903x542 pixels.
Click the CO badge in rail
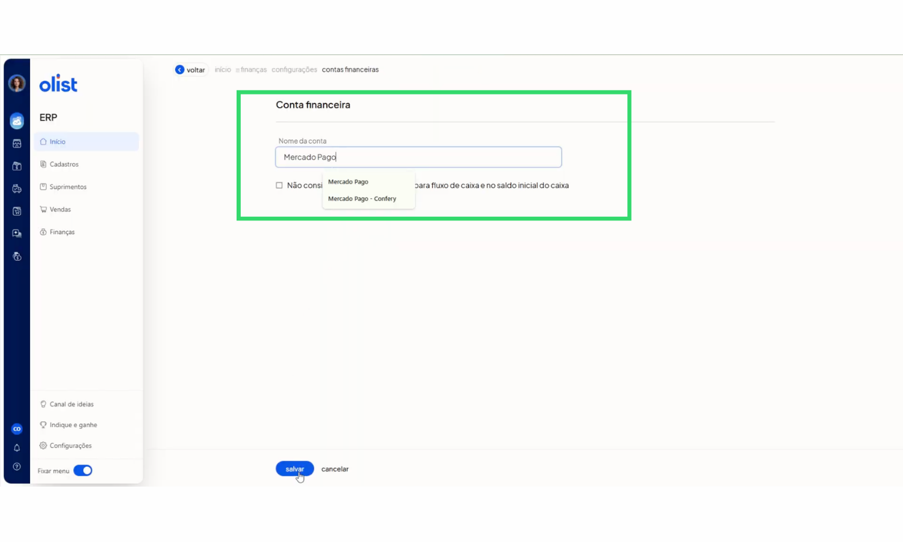(x=17, y=429)
